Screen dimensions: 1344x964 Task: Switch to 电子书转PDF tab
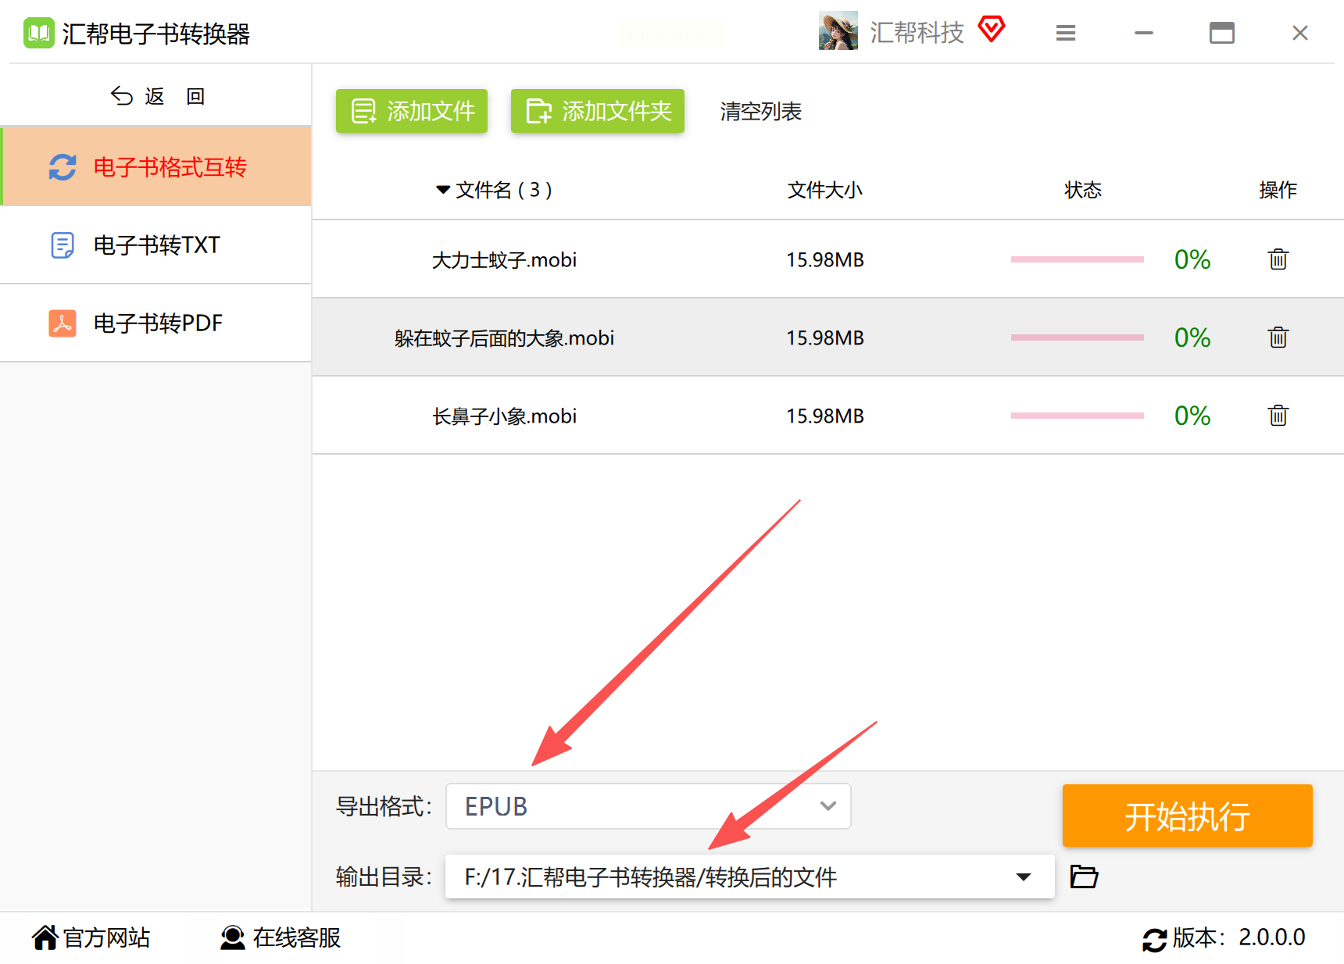click(156, 323)
